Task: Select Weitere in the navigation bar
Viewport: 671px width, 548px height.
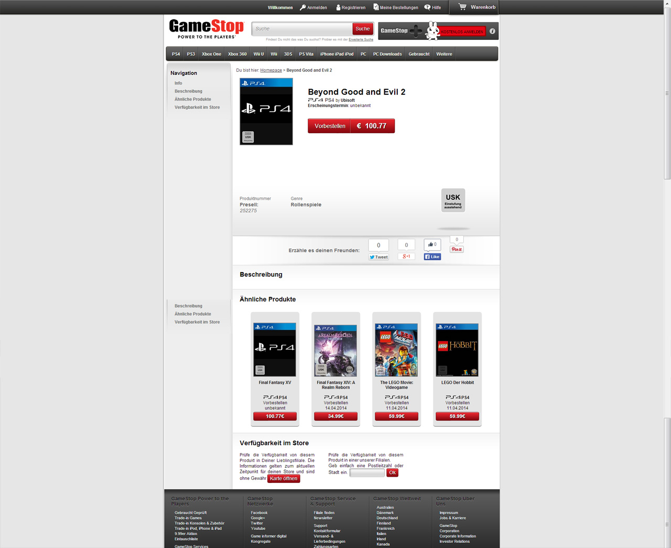Action: pyautogui.click(x=444, y=53)
